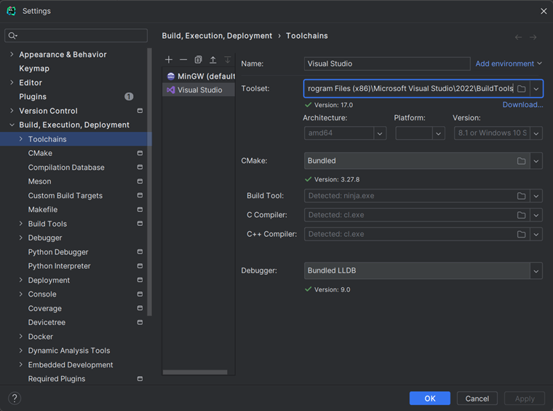Open the Toolset path dropdown

(x=536, y=89)
